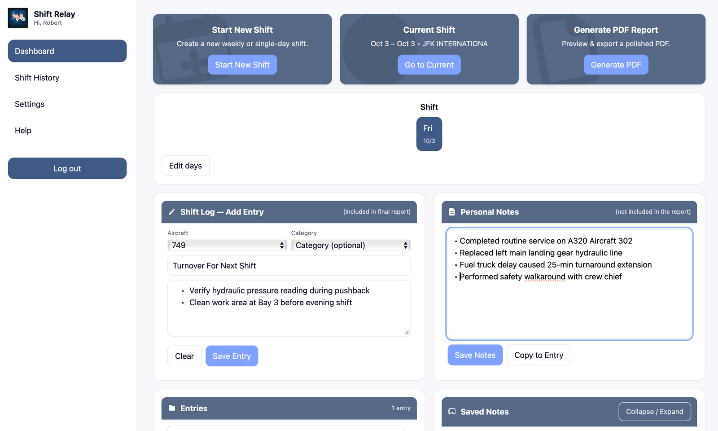Click the chat icon next to Saved Notes
The image size is (718, 431).
452,412
